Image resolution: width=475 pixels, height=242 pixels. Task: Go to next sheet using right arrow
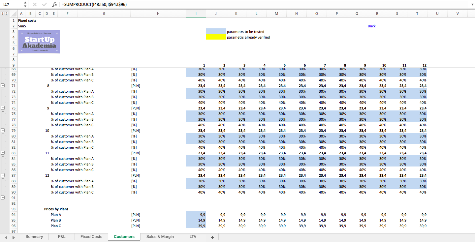coord(14,237)
